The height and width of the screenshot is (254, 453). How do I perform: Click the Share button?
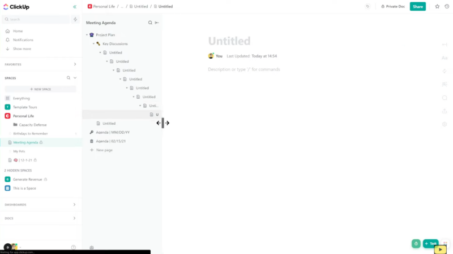point(418,6)
